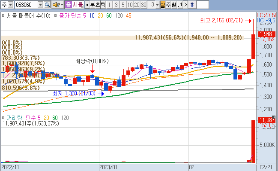The width and height of the screenshot is (278, 171).
Task: Click the orange 45 moving average label
Action: 129,15
